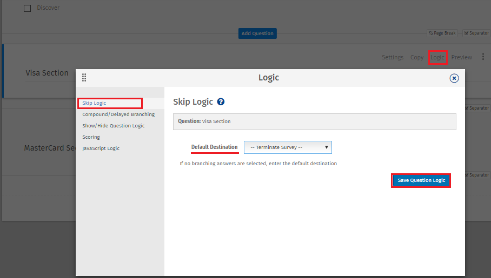Close the Logic dialog with X icon

[x=454, y=78]
